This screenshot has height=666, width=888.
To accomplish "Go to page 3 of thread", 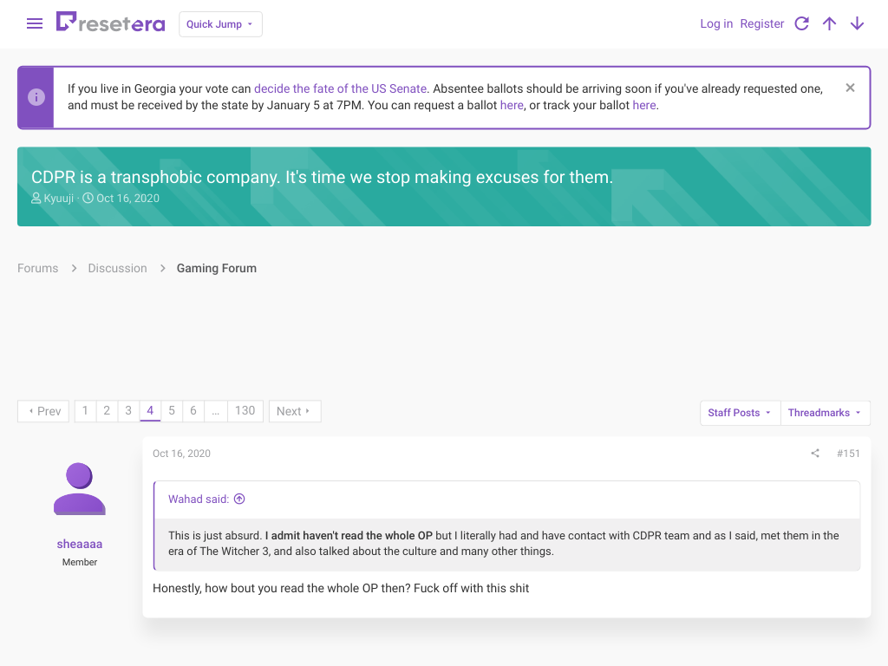I will 128,410.
